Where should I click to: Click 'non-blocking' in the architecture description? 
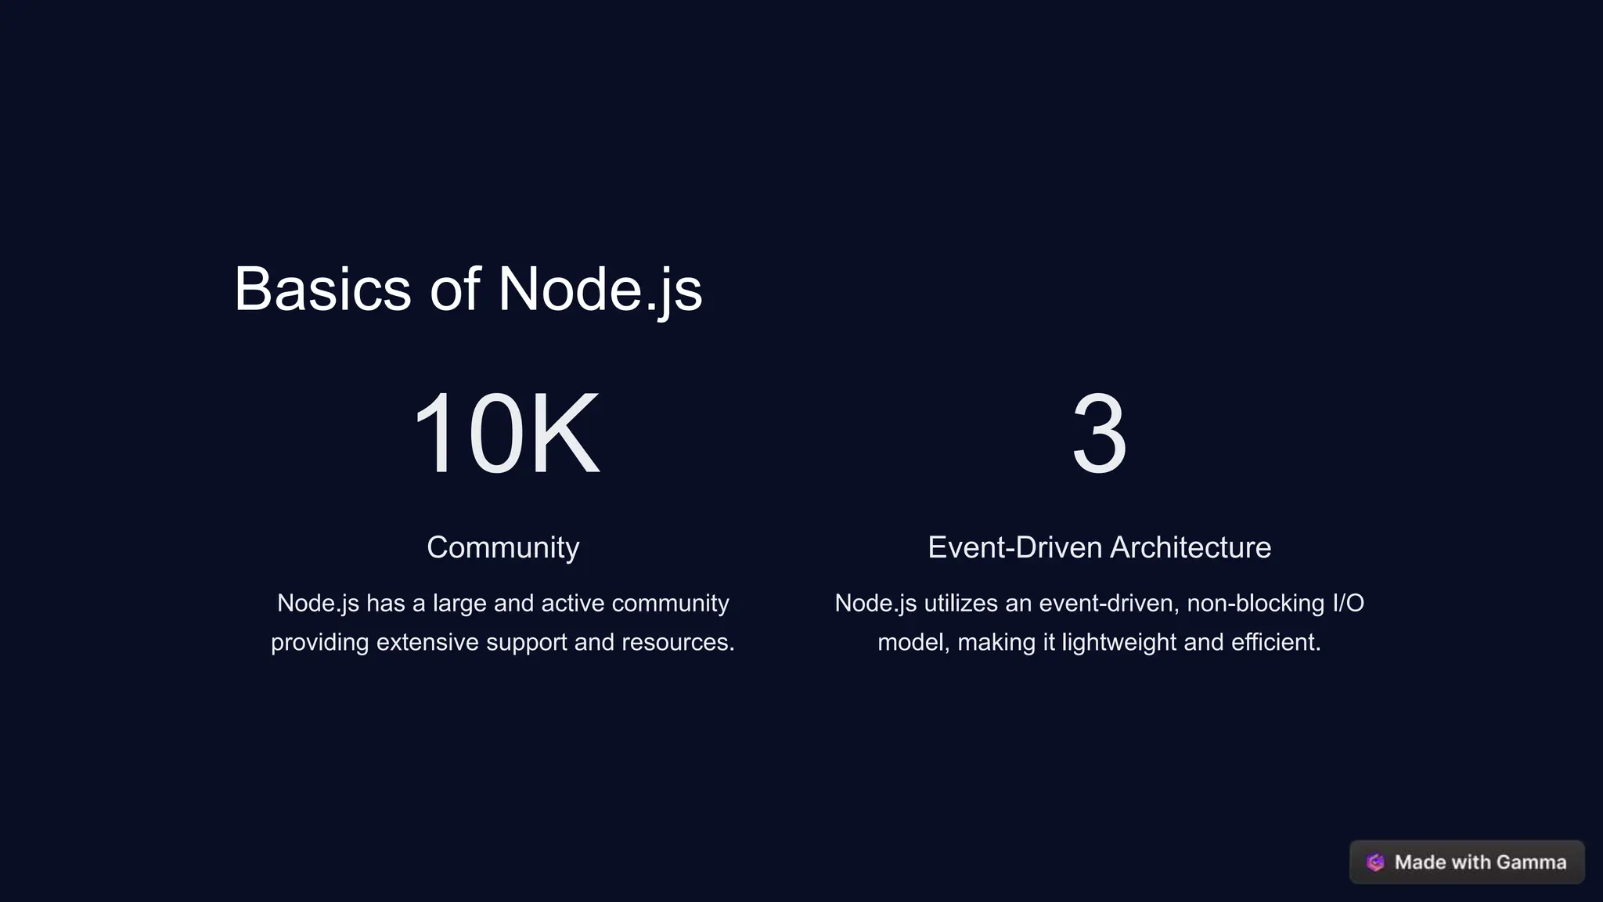pos(1255,603)
